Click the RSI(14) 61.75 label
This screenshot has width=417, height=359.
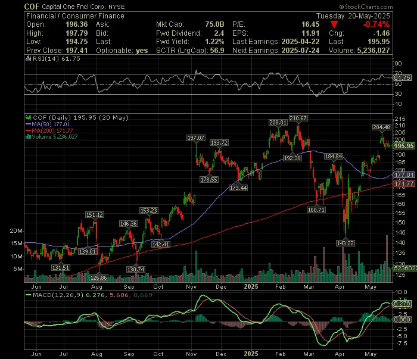(56, 59)
